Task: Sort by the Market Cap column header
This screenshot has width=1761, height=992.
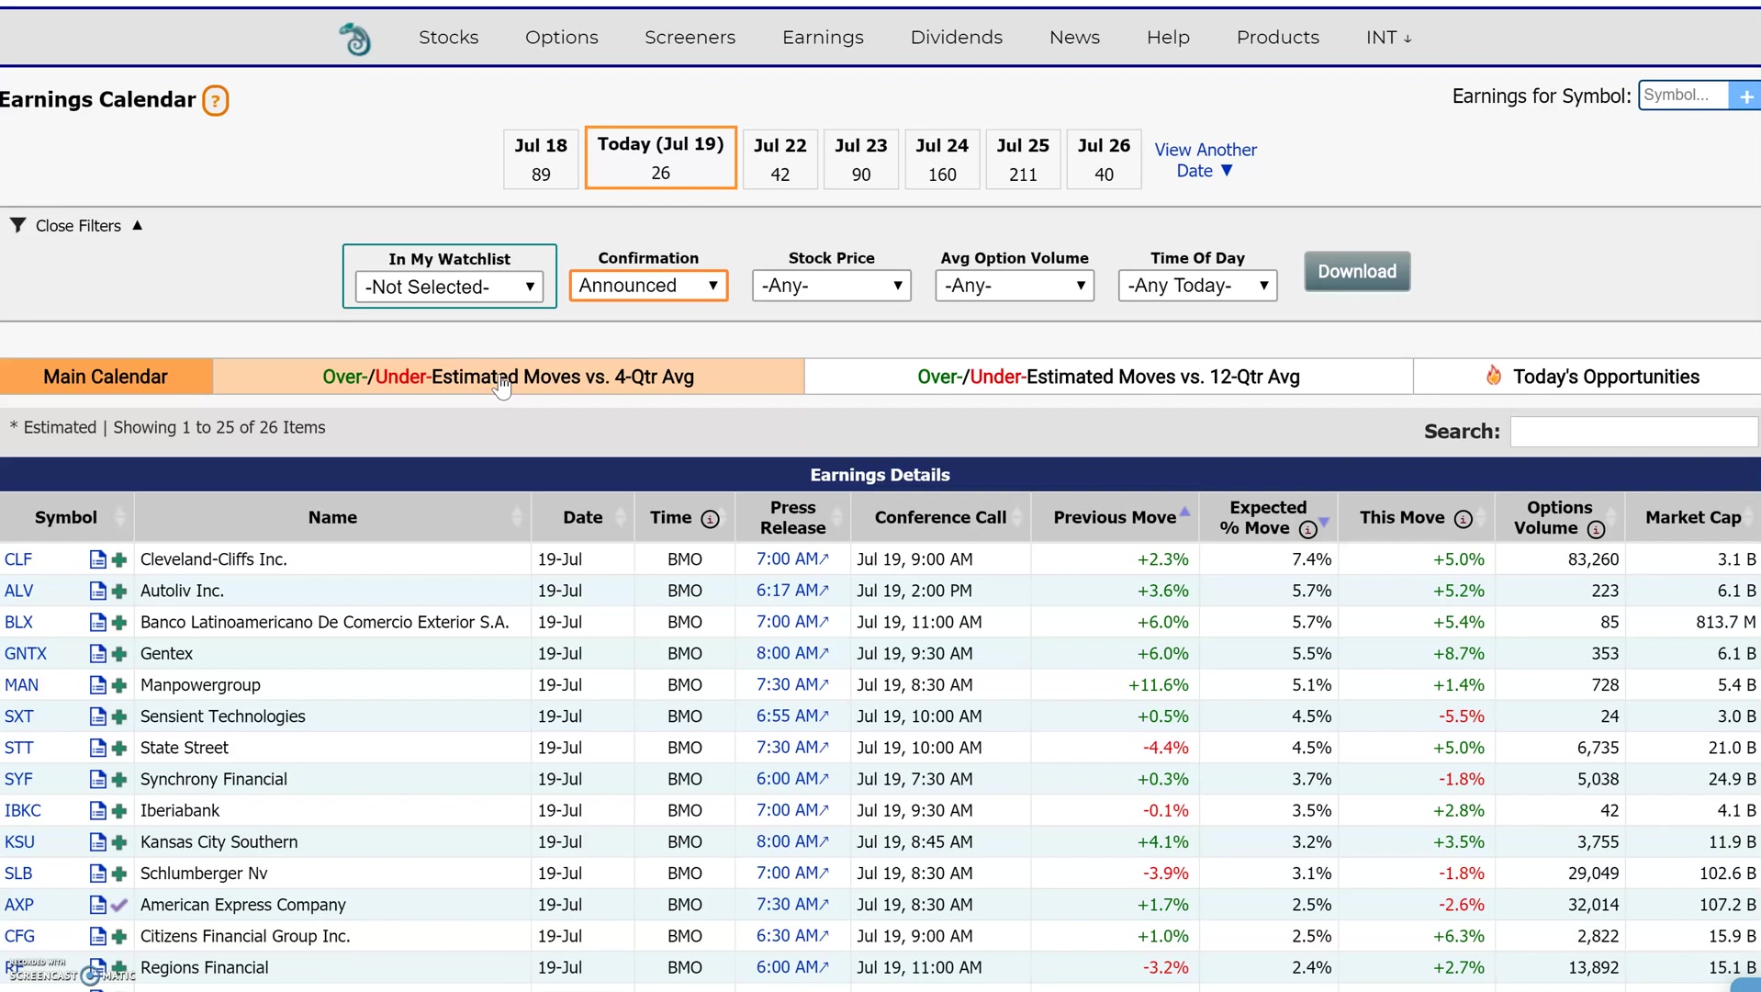Action: pos(1693,517)
